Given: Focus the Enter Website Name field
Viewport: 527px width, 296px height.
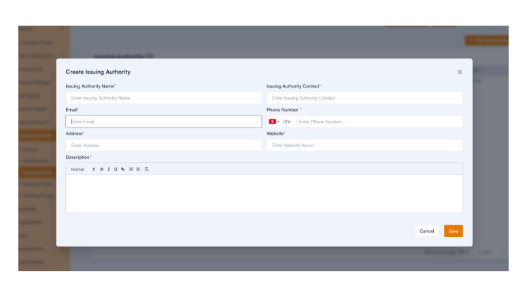Looking at the screenshot, I should tap(364, 145).
